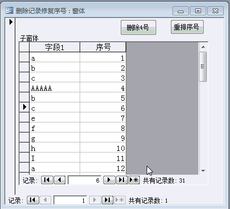Click the subform vertical scrollbar thumb
230x209 pixels.
[203, 66]
